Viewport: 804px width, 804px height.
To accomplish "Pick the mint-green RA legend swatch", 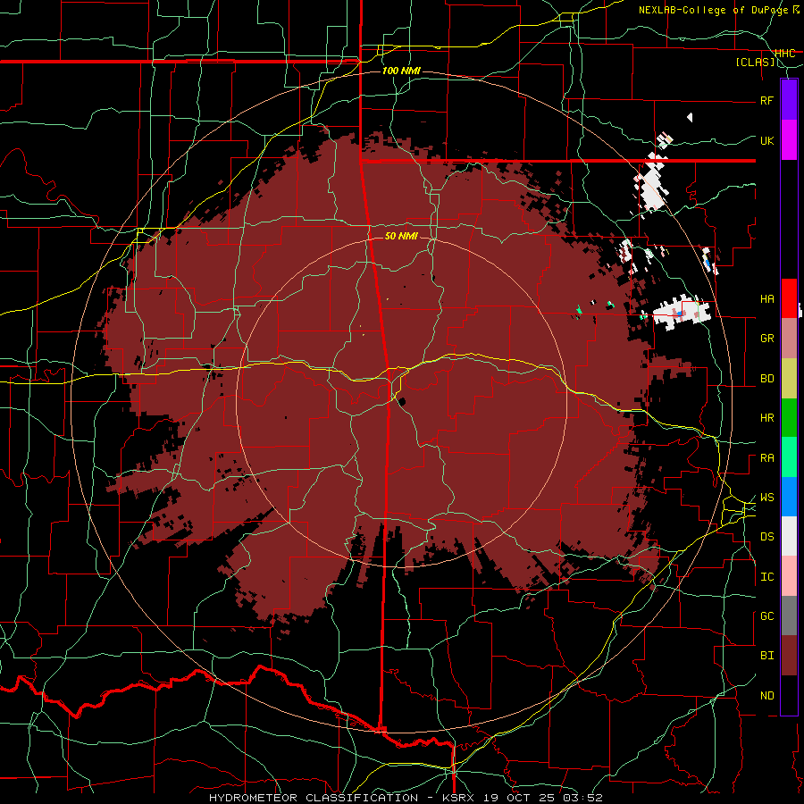I will (x=789, y=457).
